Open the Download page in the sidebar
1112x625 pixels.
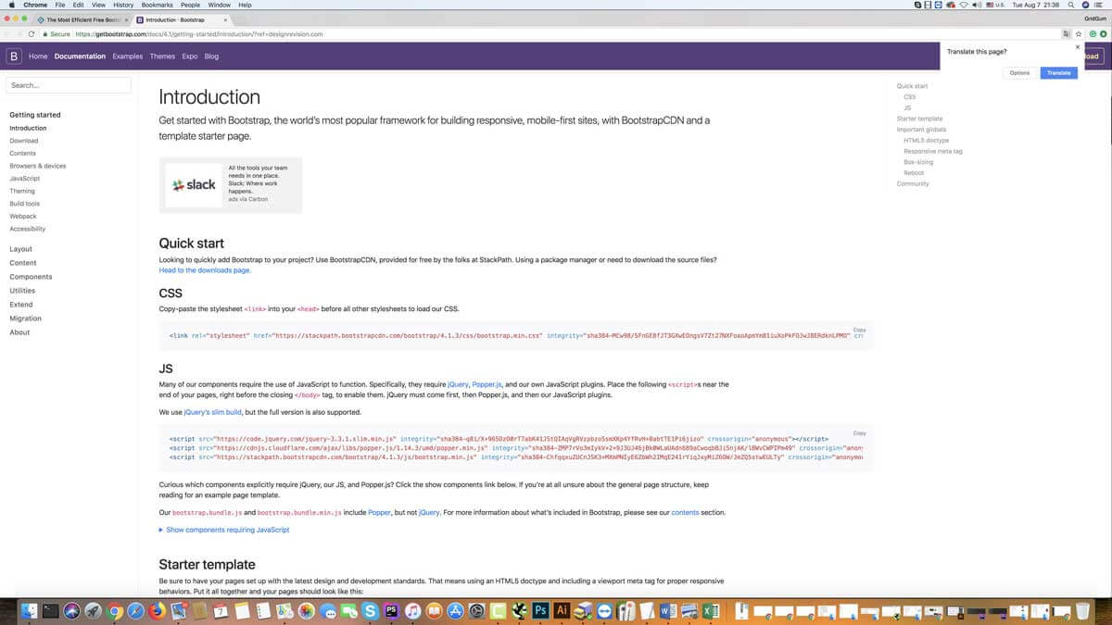click(24, 141)
